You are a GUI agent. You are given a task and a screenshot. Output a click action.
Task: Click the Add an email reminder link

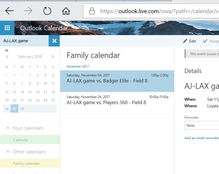[201, 138]
